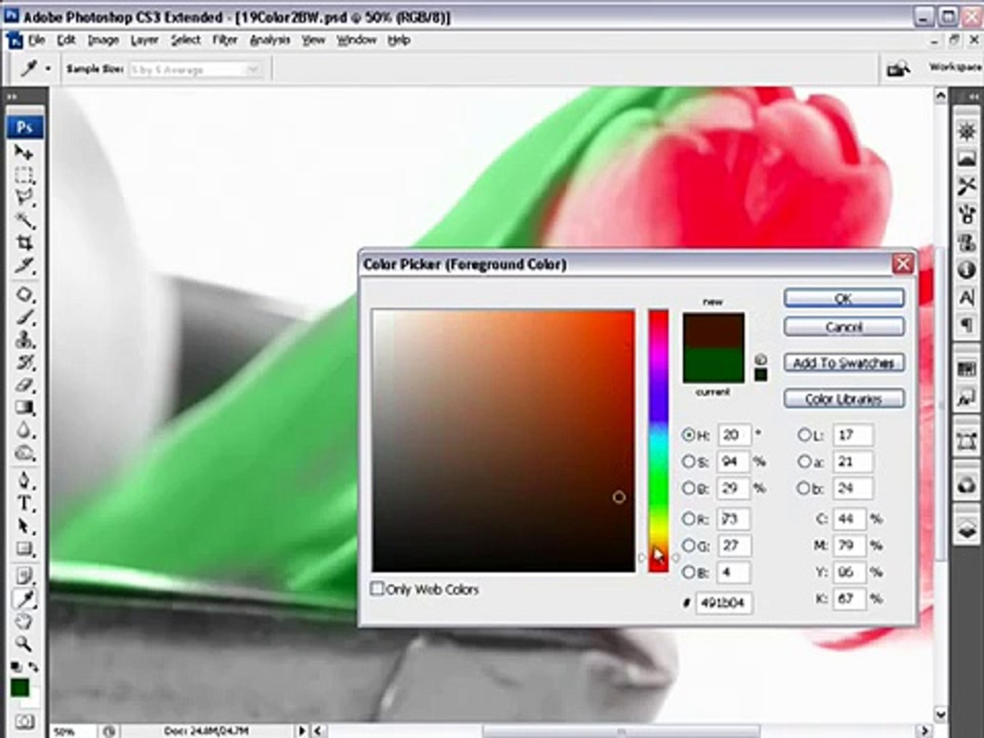Select the R red radio button
984x738 pixels.
(688, 519)
